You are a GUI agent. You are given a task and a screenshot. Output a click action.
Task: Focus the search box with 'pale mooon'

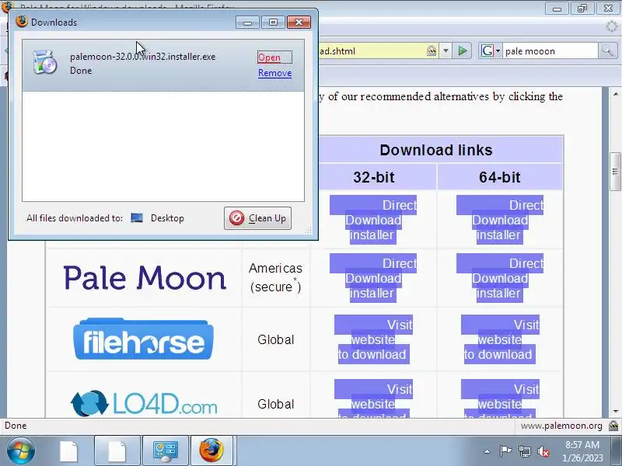(550, 50)
